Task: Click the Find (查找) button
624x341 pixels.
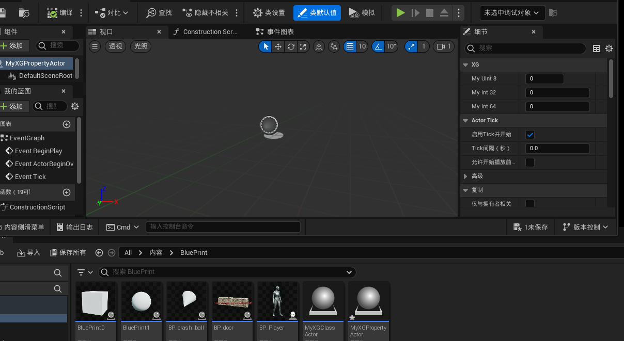Action: click(x=159, y=13)
